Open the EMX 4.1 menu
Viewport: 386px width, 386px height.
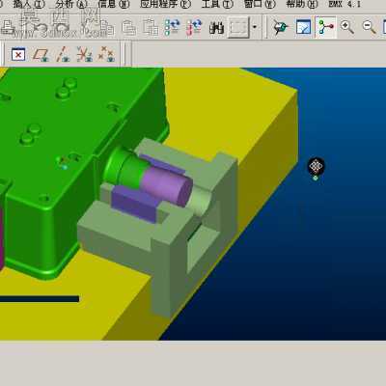(x=345, y=4)
